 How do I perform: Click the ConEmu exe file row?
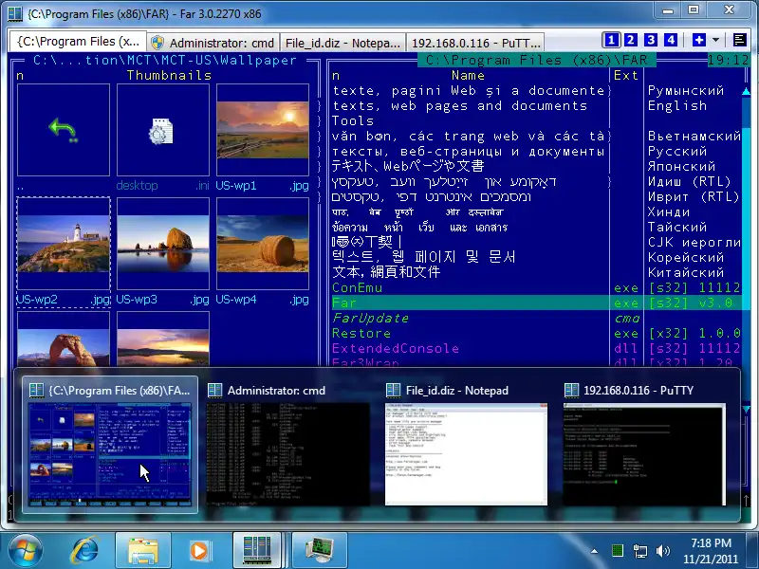(x=536, y=288)
